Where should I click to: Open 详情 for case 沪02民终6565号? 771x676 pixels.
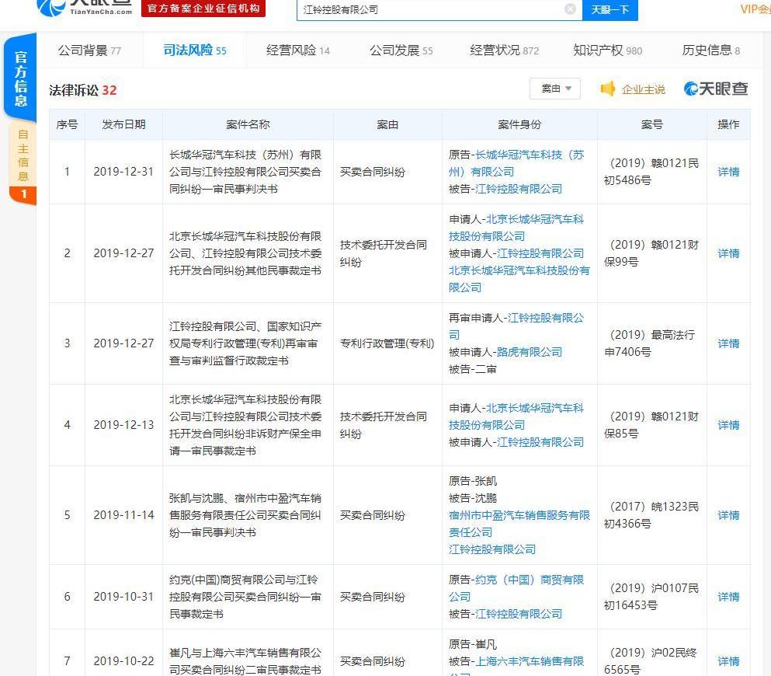click(728, 661)
